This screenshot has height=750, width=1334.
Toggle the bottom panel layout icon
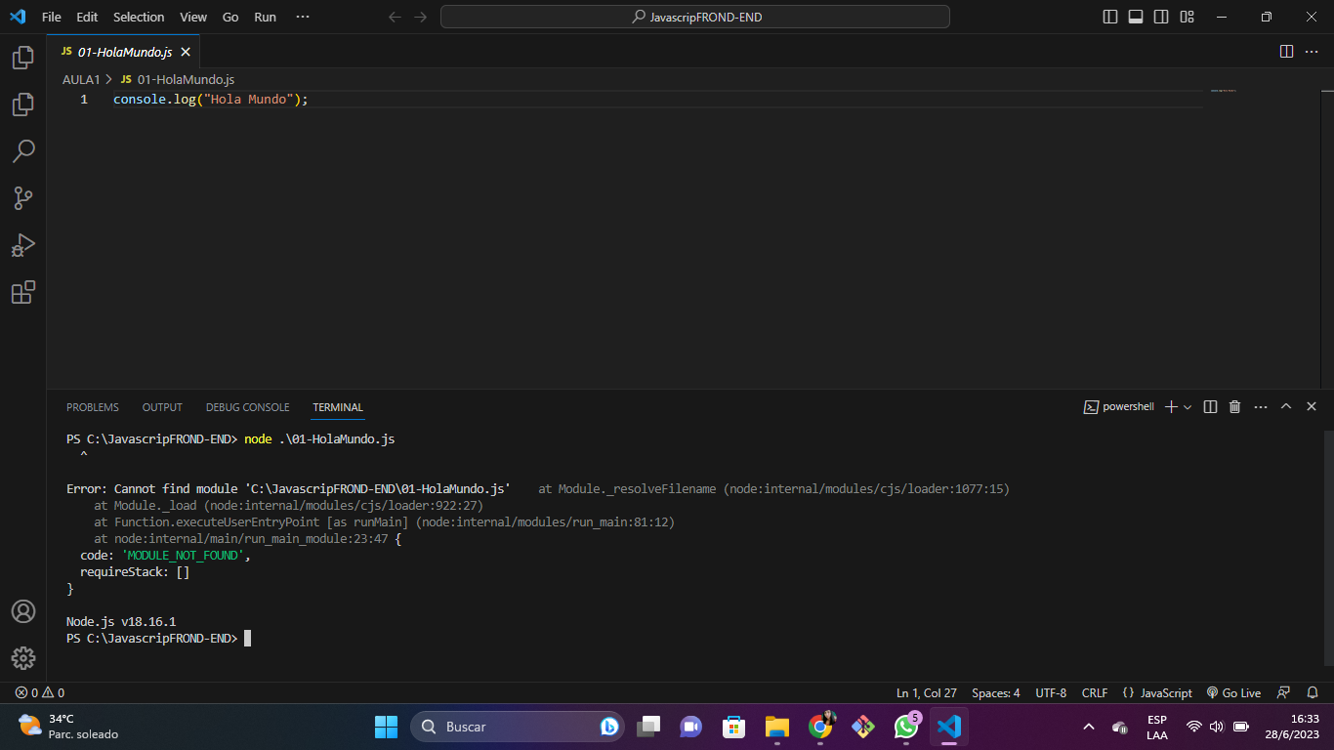(x=1136, y=17)
